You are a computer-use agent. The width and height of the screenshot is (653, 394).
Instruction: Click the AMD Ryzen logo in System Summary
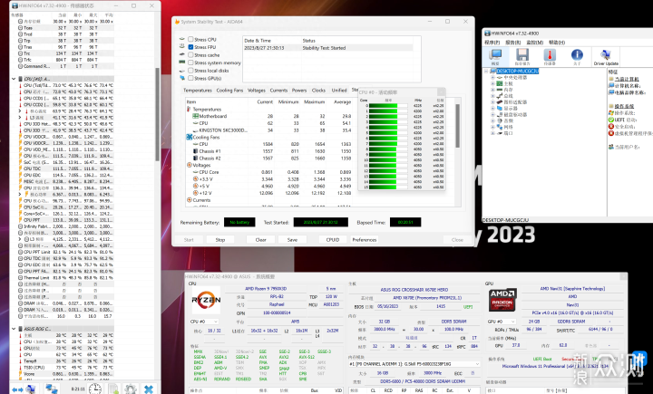206,300
